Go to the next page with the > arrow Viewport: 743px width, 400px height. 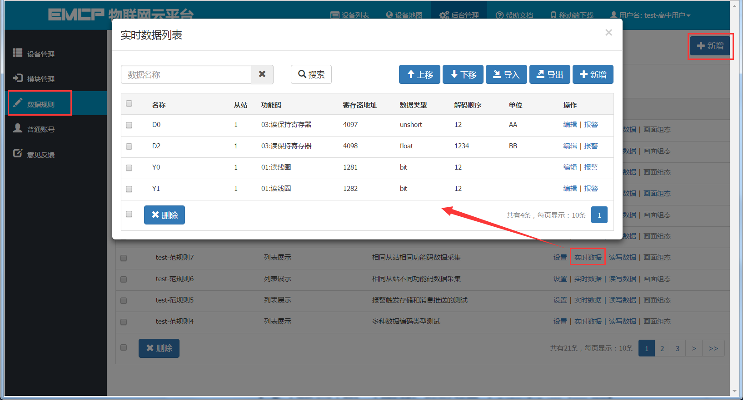(694, 348)
